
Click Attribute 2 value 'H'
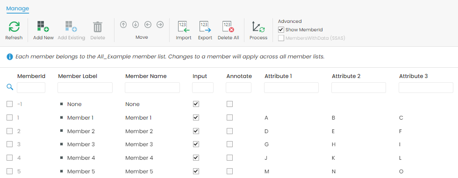[333, 144]
